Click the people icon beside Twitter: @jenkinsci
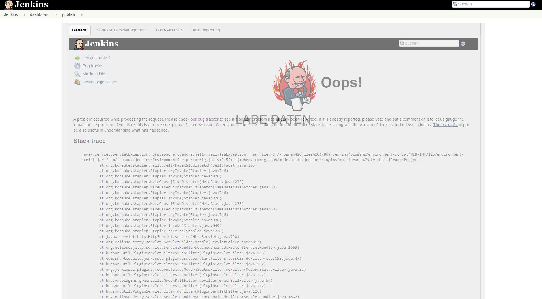This screenshot has width=542, height=299. pos(77,82)
